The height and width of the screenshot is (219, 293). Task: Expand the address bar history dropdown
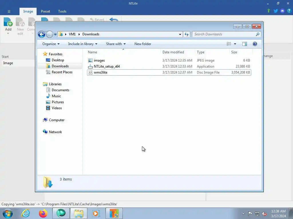point(180,34)
